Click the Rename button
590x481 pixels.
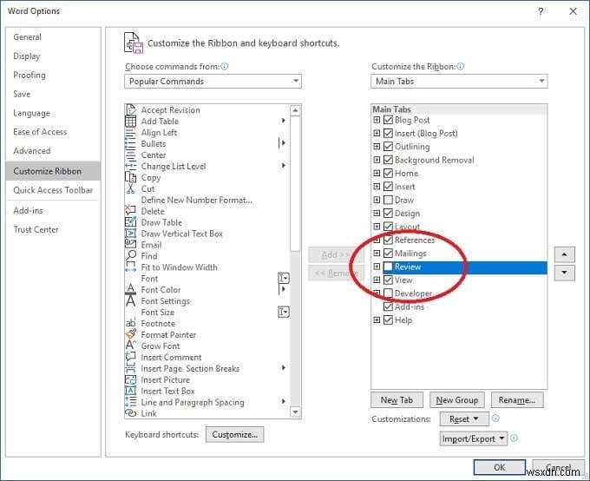pos(517,400)
